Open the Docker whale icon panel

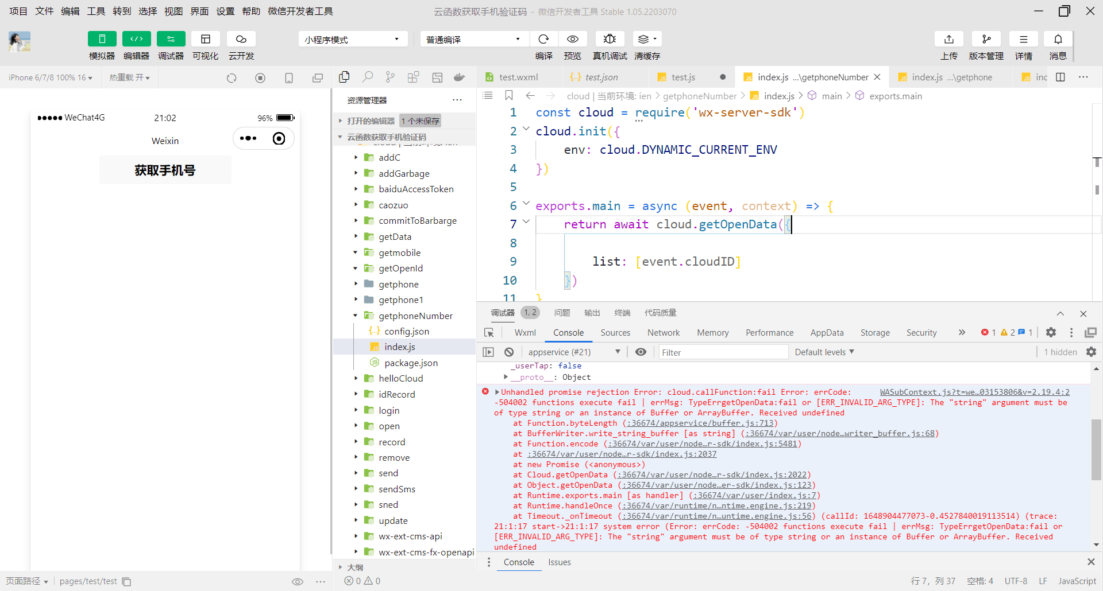(x=460, y=77)
